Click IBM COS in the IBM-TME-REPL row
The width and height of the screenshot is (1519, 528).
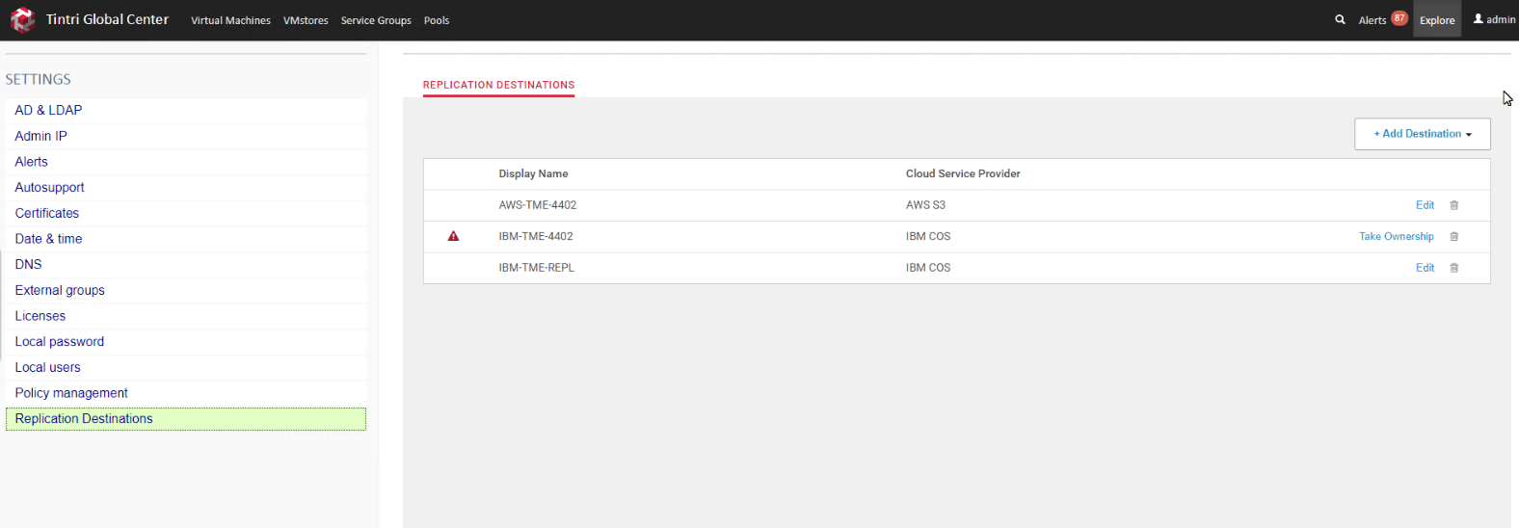pos(928,268)
